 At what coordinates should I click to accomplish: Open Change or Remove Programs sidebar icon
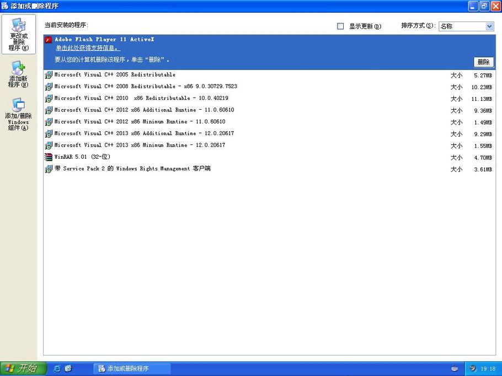(19, 34)
